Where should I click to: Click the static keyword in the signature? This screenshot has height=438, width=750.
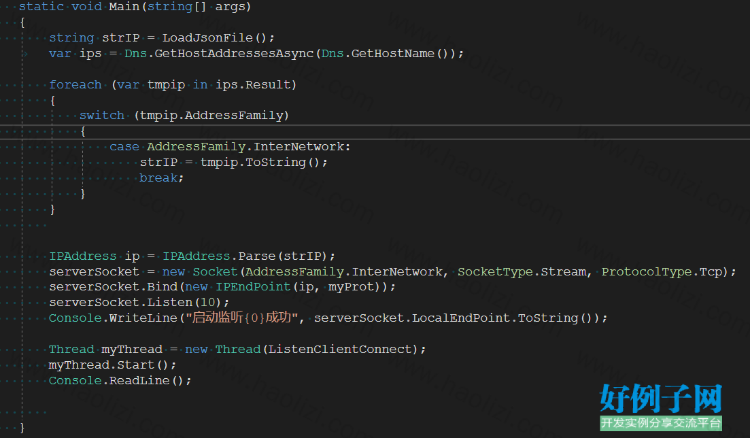pyautogui.click(x=41, y=7)
